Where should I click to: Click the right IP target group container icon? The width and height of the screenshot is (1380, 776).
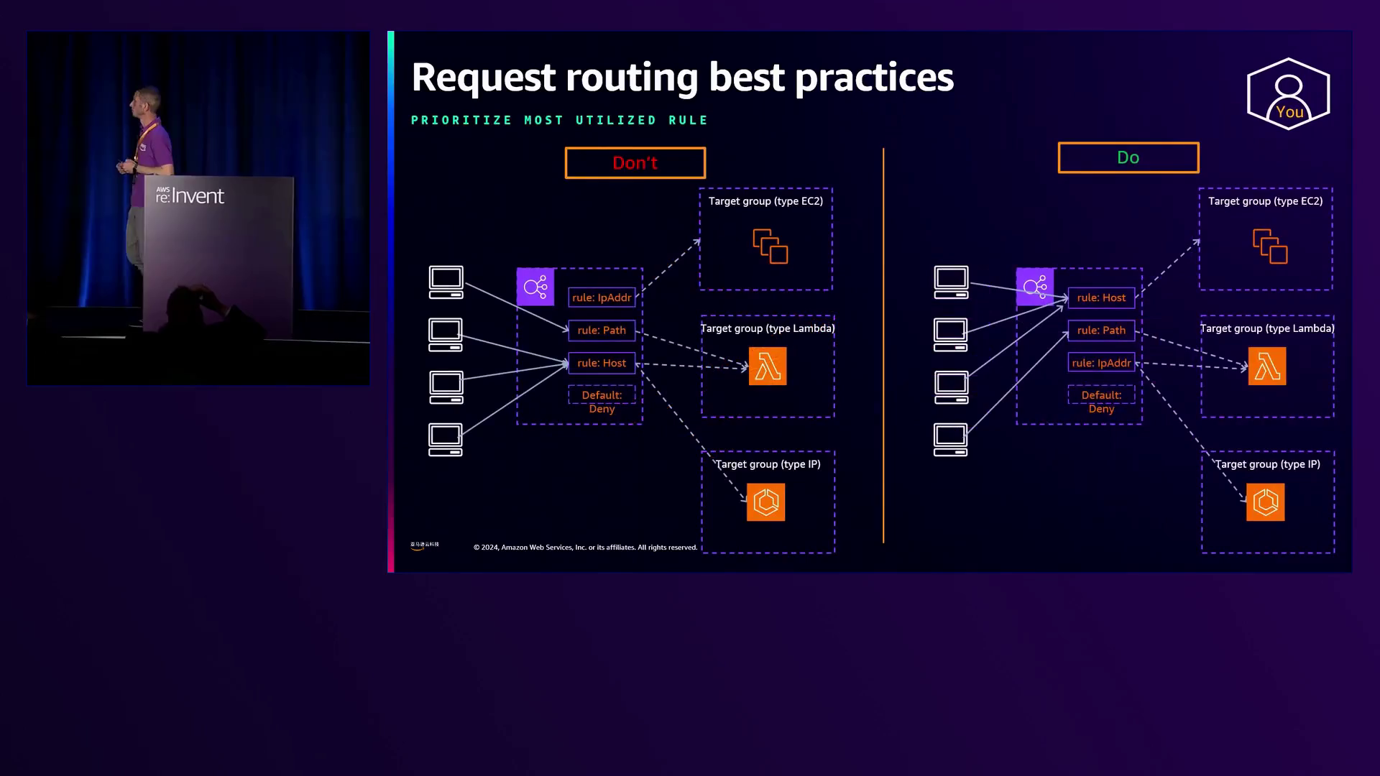(x=1265, y=502)
